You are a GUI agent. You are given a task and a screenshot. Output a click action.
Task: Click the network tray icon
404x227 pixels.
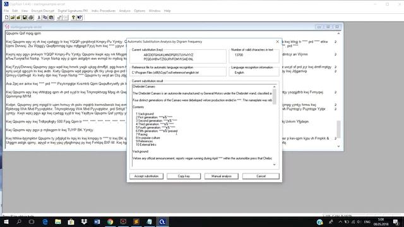coord(353,222)
